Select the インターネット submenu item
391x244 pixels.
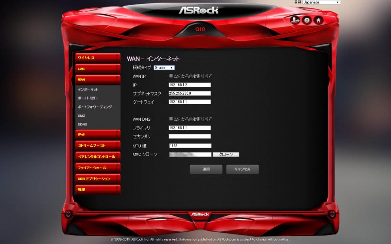click(x=88, y=89)
